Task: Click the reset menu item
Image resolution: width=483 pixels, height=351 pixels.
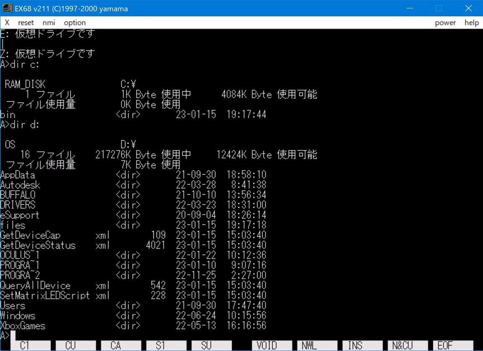Action: 26,23
